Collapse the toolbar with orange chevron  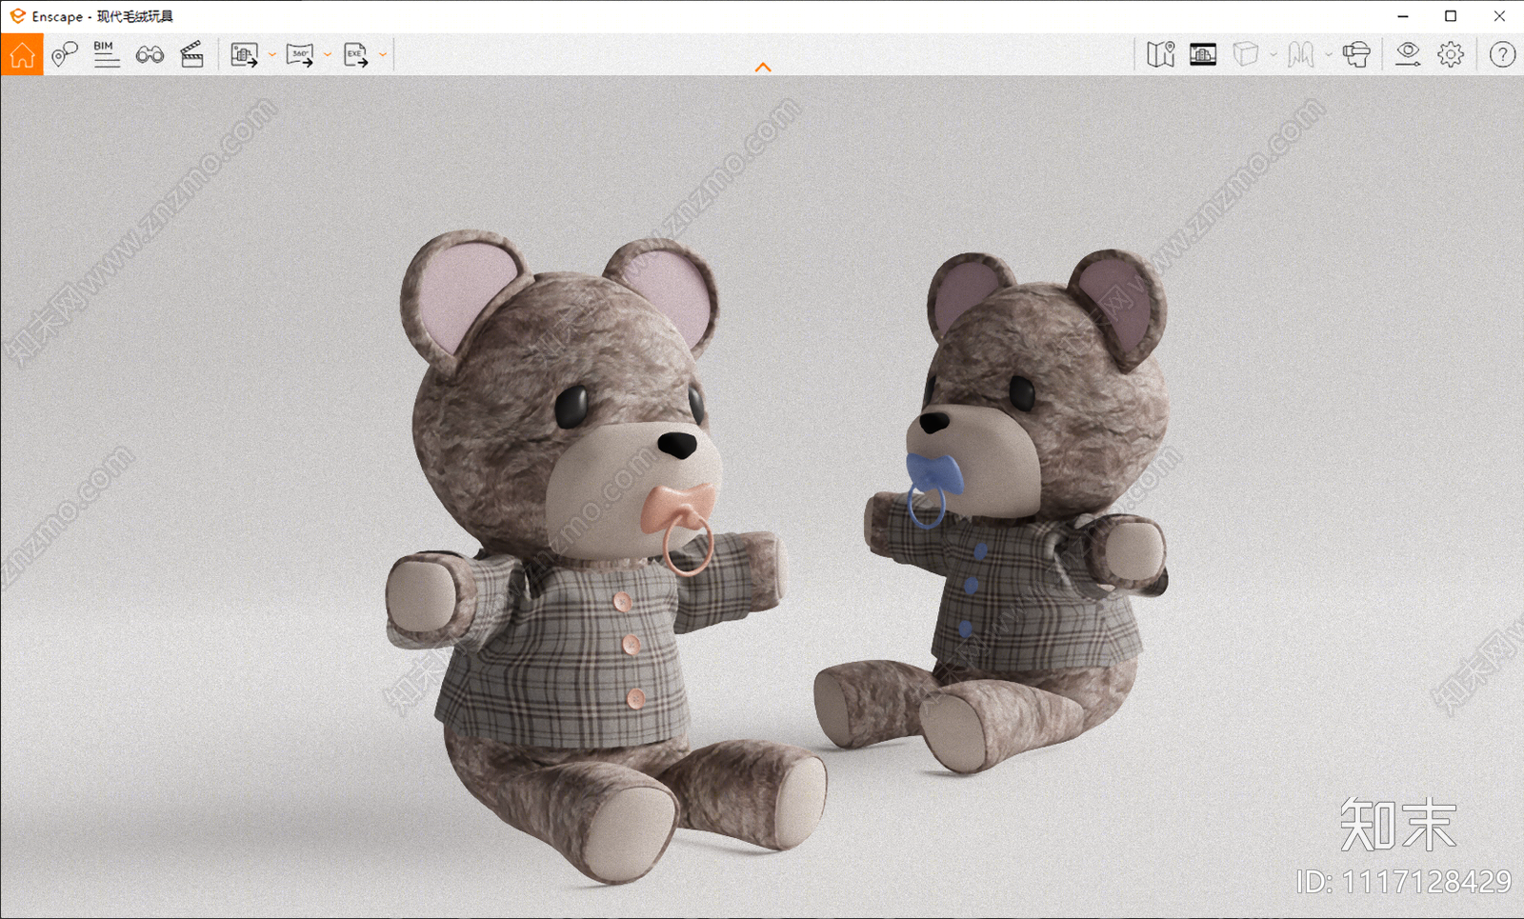pyautogui.click(x=763, y=67)
